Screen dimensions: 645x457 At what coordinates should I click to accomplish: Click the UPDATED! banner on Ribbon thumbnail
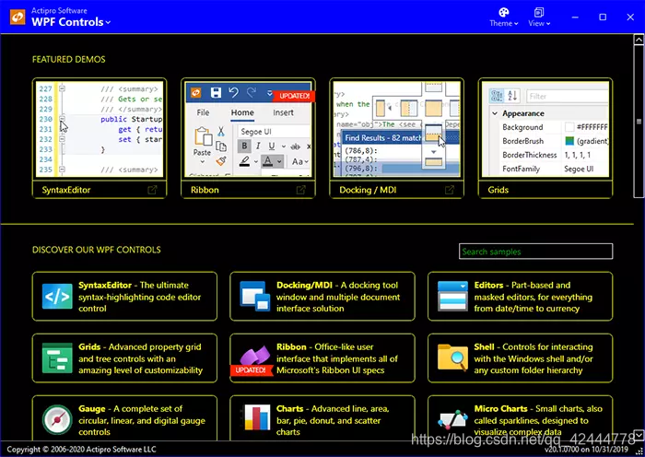[x=294, y=96]
